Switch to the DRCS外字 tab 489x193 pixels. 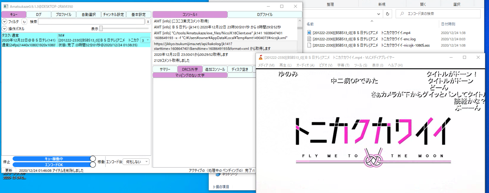190,69
